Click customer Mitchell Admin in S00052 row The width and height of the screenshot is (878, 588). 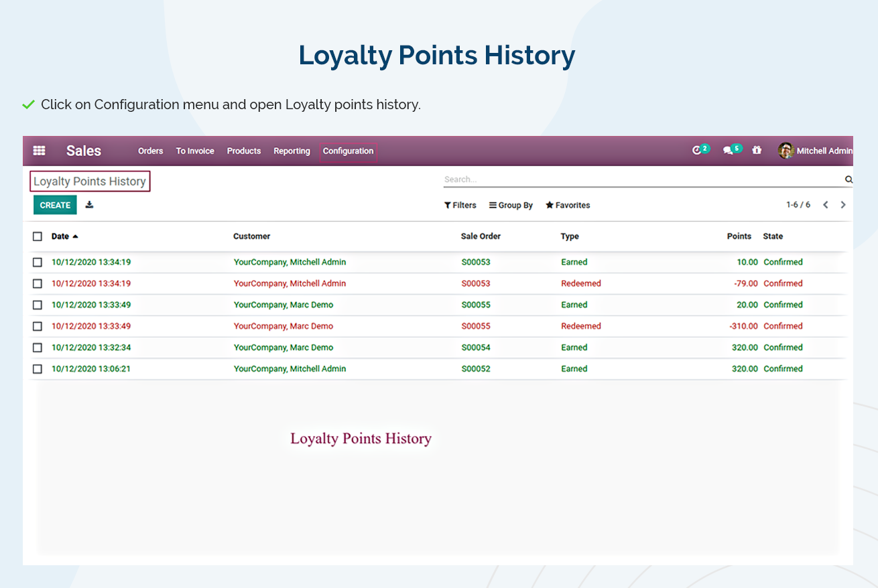[290, 369]
